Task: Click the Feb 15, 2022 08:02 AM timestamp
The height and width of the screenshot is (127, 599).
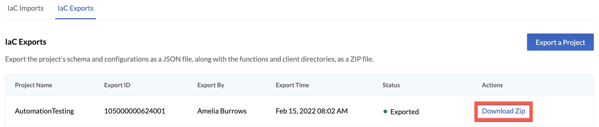Action: [312, 111]
